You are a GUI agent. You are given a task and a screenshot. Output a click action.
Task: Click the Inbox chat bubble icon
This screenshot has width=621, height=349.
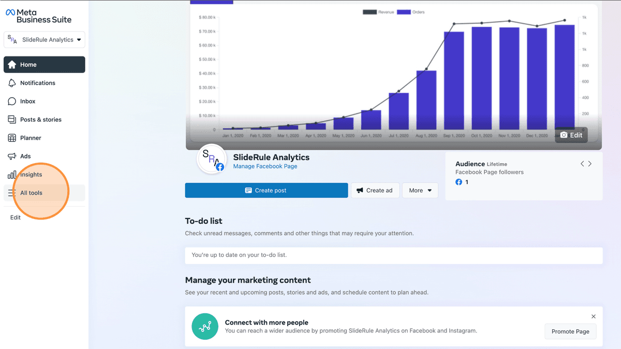(12, 101)
